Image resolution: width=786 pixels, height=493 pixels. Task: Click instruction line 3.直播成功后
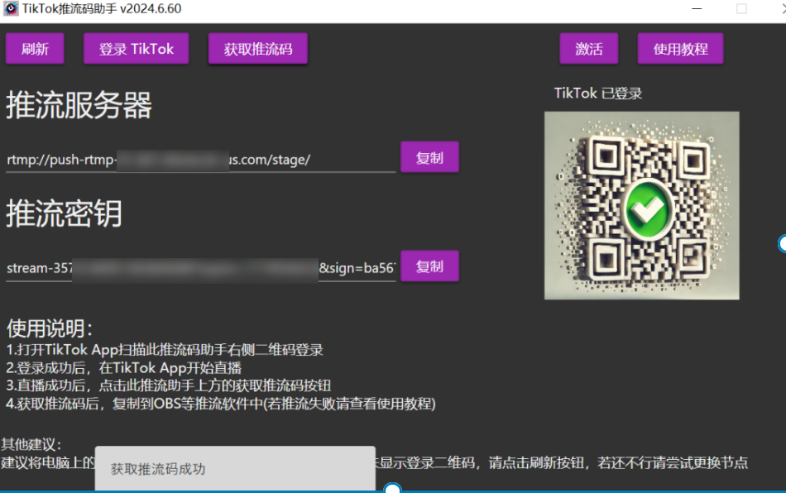(x=169, y=385)
